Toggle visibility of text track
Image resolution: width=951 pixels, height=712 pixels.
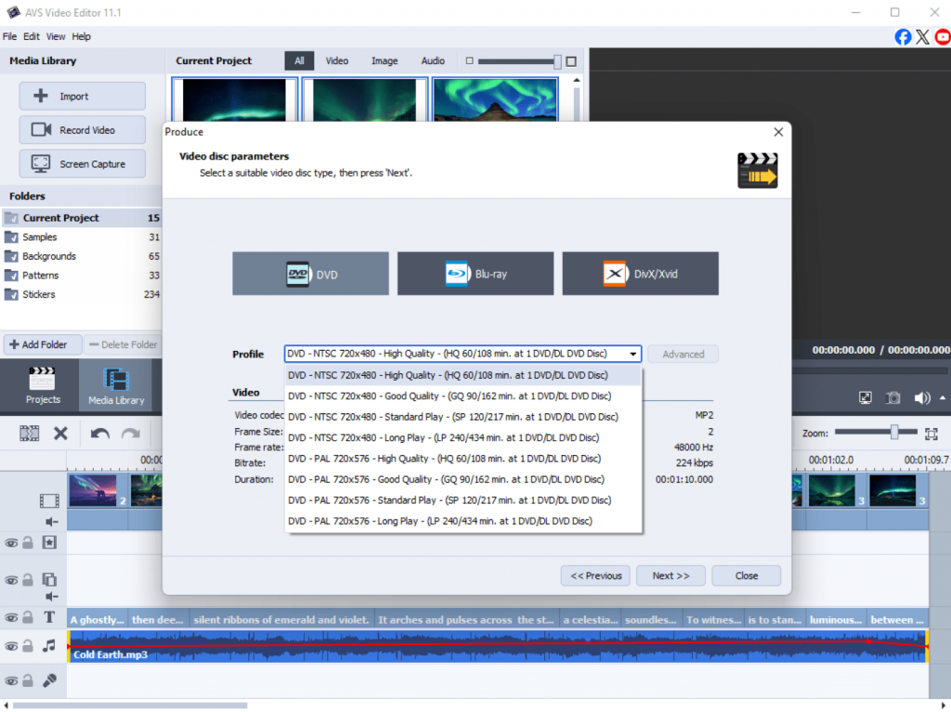click(11, 618)
